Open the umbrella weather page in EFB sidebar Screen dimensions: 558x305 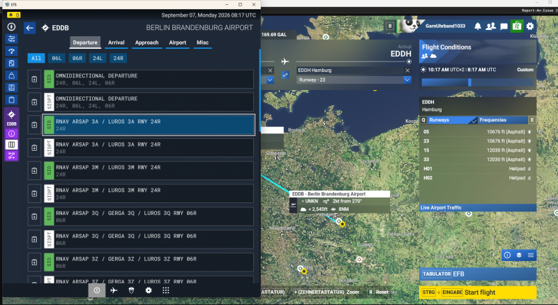pyautogui.click(x=11, y=51)
